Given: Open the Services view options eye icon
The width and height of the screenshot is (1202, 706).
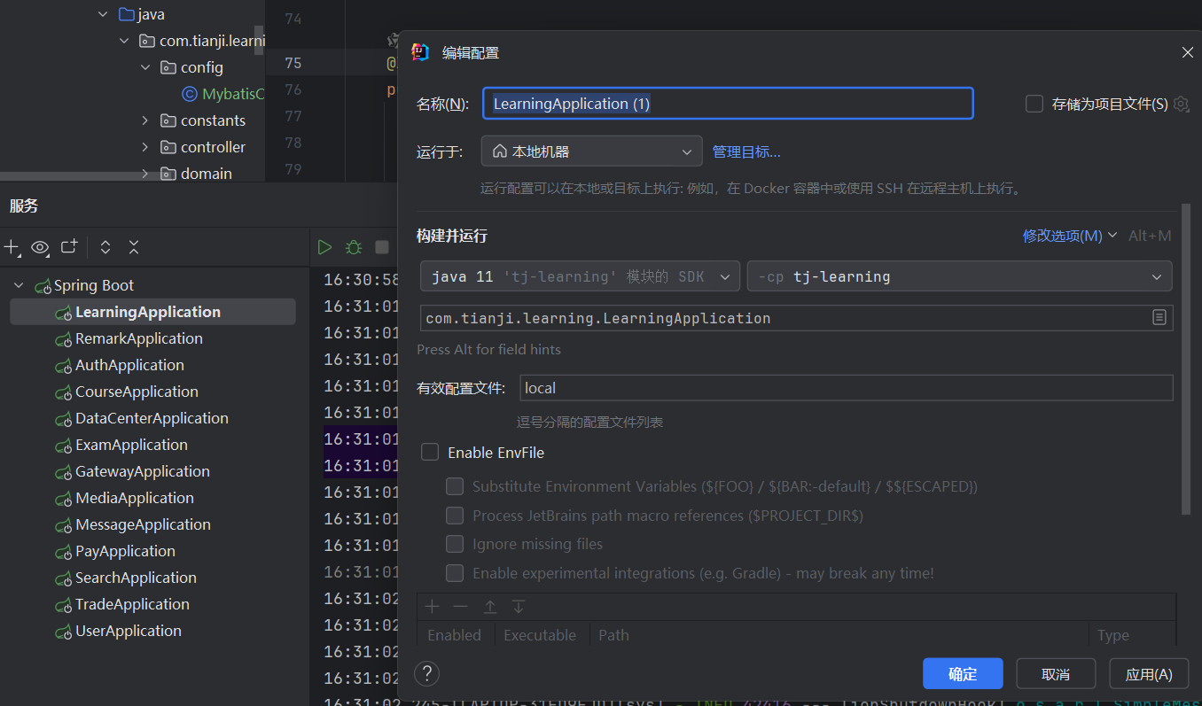Looking at the screenshot, I should [x=40, y=247].
